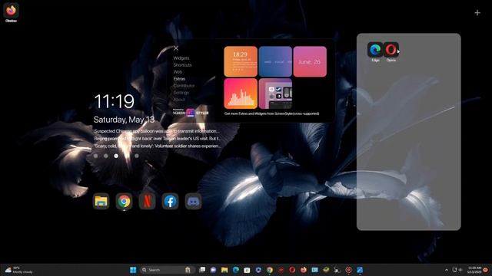Open Task View from the taskbar
Screen dimensions: 492x276
(x=202, y=270)
